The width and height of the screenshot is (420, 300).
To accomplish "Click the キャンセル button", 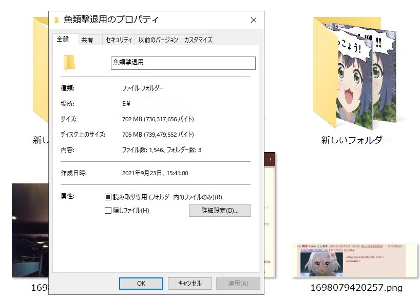I will pos(189,283).
